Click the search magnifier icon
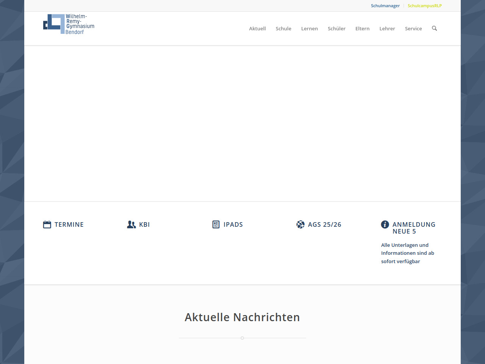Viewport: 485px width, 364px height. coord(434,28)
